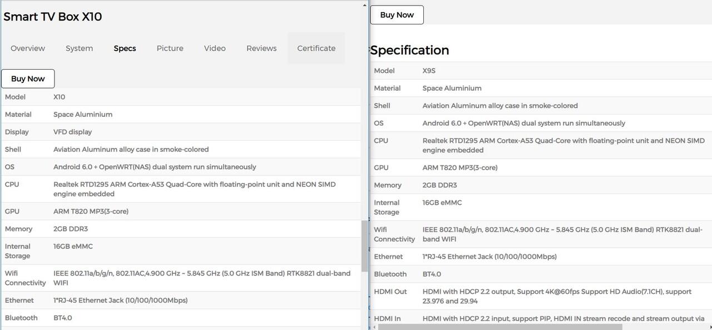The image size is (712, 330).
Task: Switch to the System tab
Action: (79, 48)
